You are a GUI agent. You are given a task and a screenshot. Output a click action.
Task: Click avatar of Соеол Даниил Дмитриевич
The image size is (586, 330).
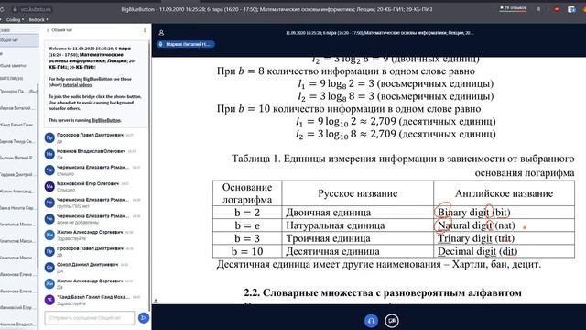coord(49,267)
